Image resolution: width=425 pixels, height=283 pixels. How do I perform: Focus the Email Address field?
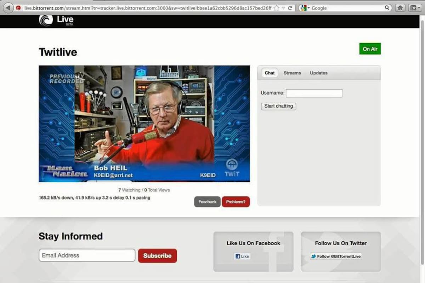click(87, 255)
